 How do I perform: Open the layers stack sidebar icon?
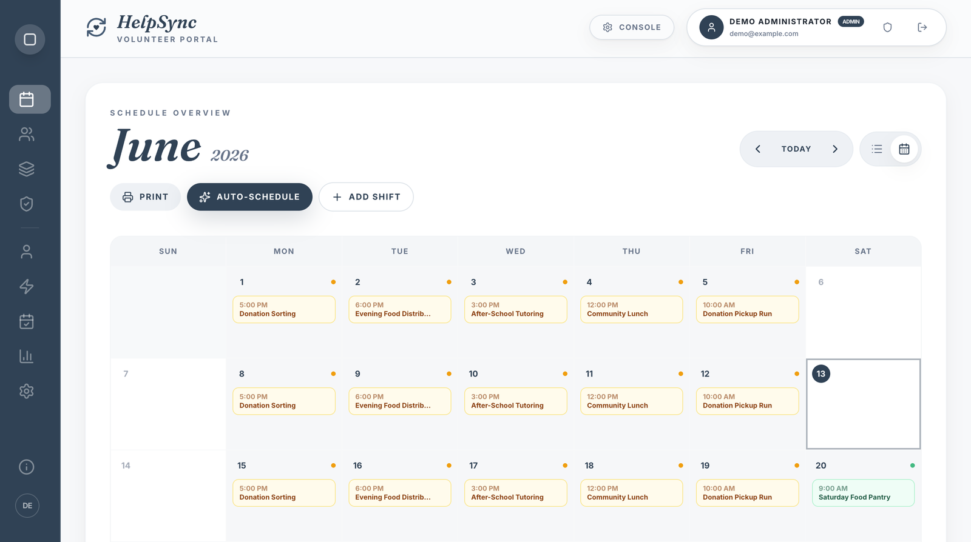coord(27,169)
